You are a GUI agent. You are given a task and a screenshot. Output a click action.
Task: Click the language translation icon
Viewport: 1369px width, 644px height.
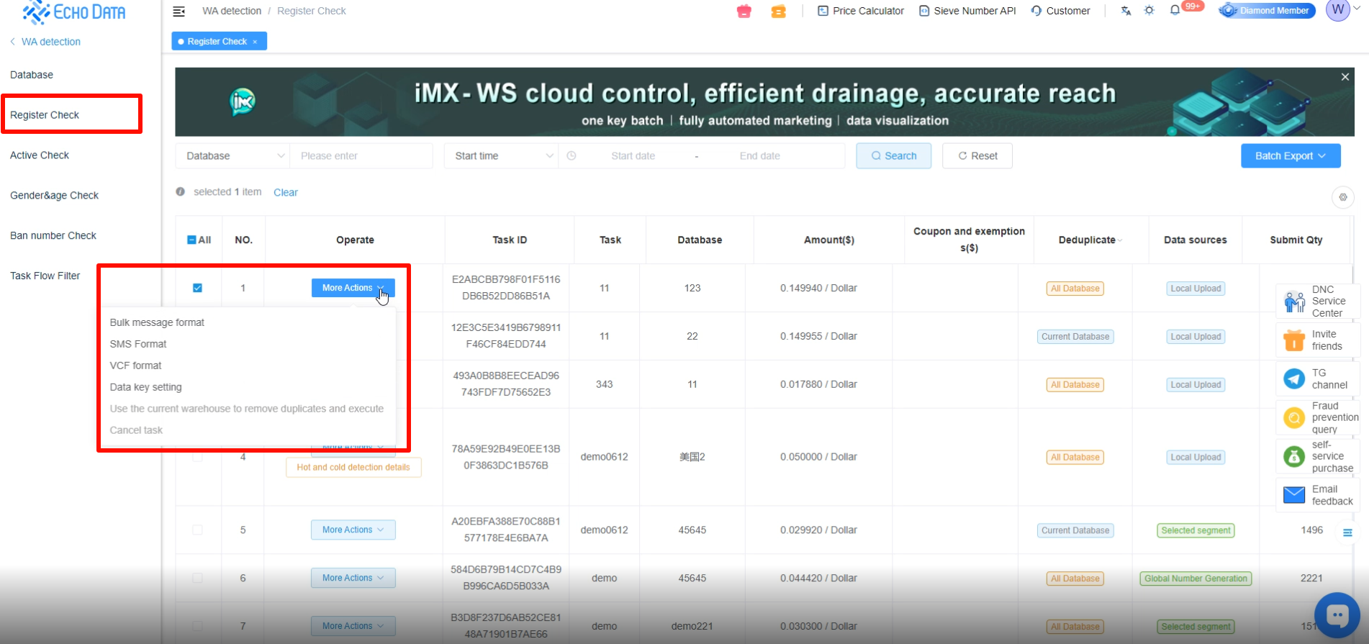click(1126, 11)
